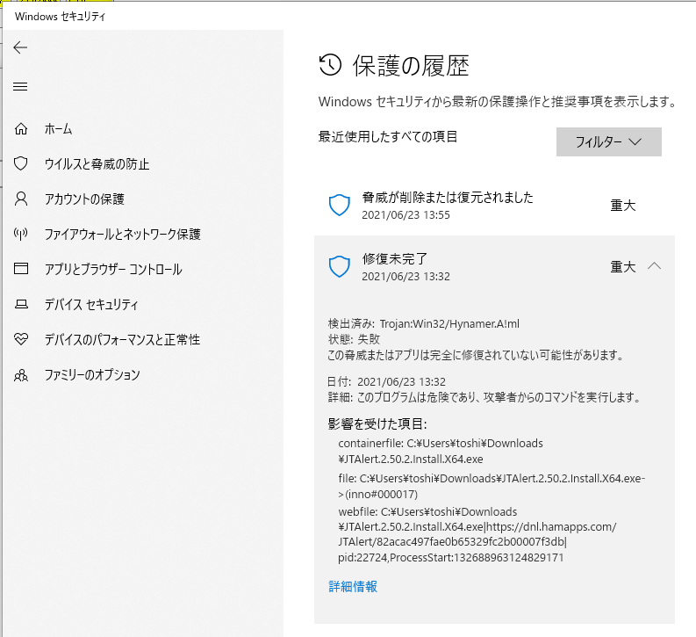The width and height of the screenshot is (696, 637).
Task: Click the family options people icon
Action: coord(21,375)
